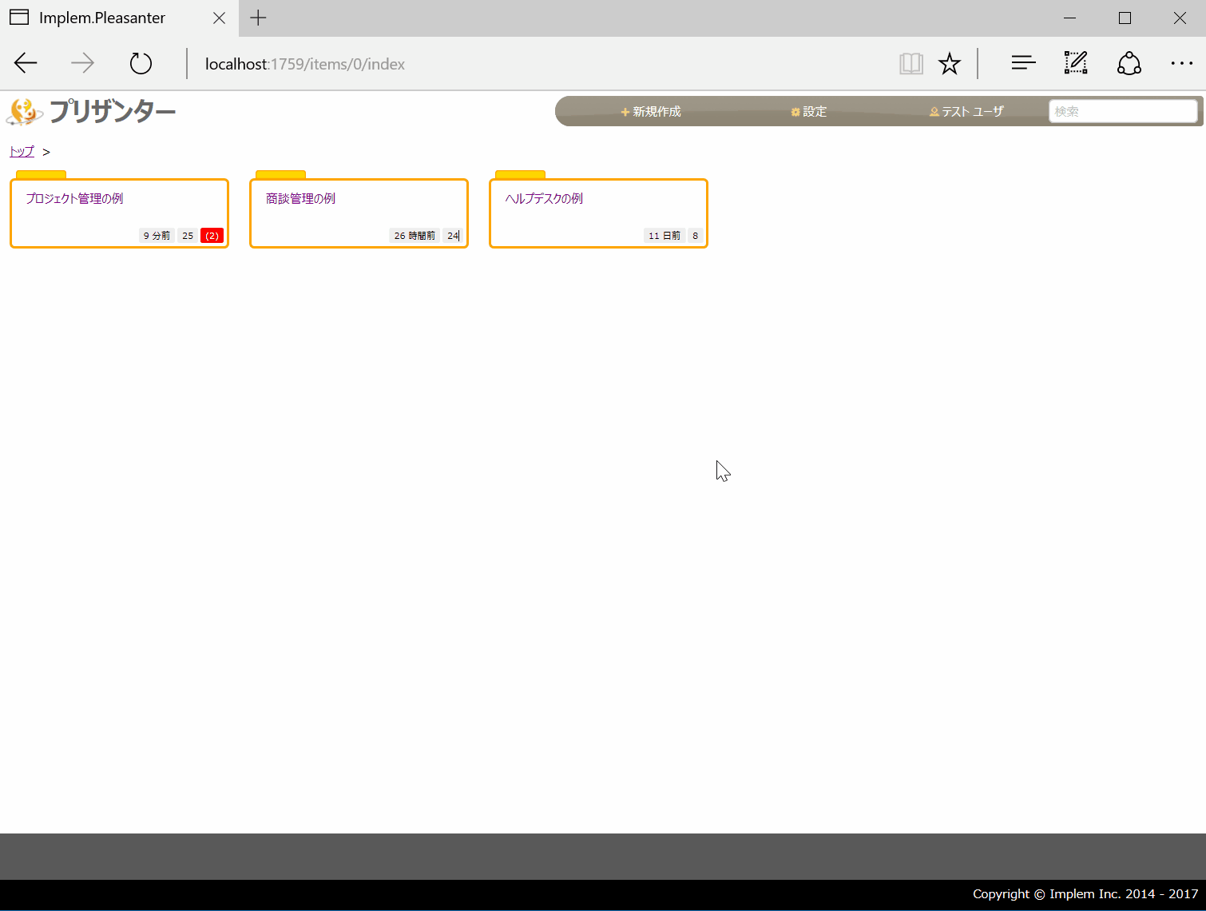Click the red (2) overdue badge
Screen dimensions: 1206x911
point(212,236)
